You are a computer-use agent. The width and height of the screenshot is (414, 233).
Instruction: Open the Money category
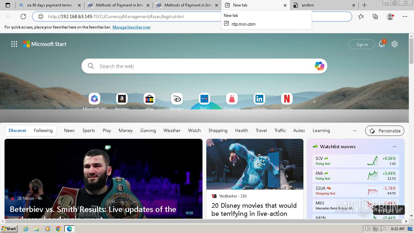coord(125,130)
